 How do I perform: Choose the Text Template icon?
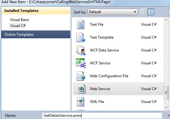[x=81, y=37]
